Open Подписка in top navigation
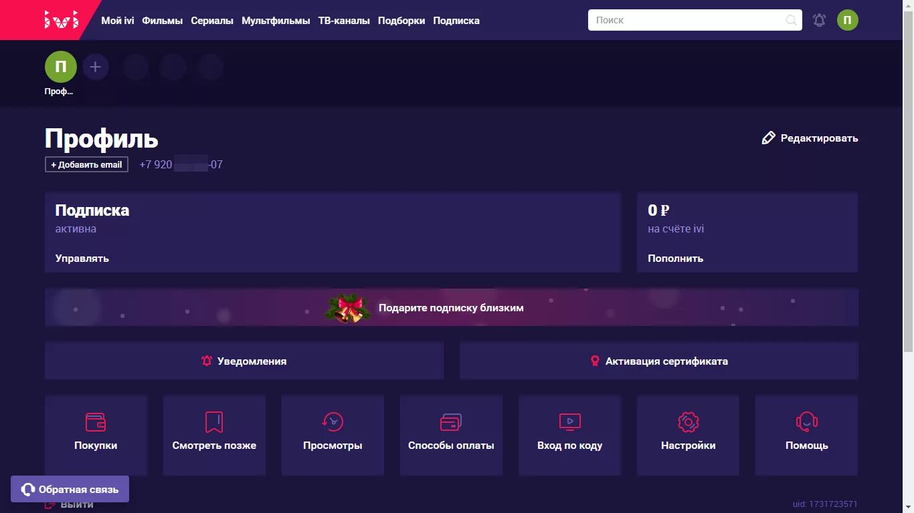 (x=456, y=21)
